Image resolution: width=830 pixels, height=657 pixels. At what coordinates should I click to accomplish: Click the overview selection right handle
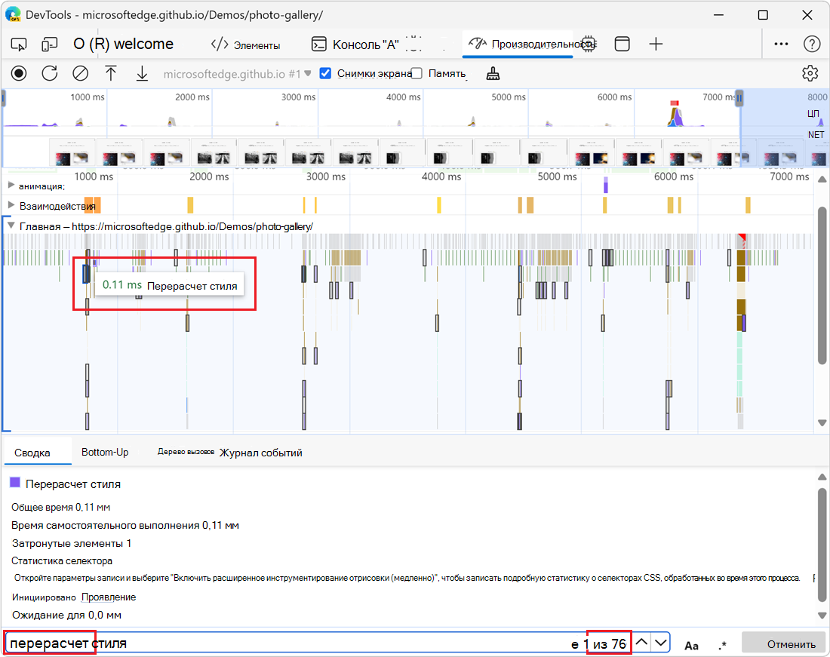tap(739, 98)
